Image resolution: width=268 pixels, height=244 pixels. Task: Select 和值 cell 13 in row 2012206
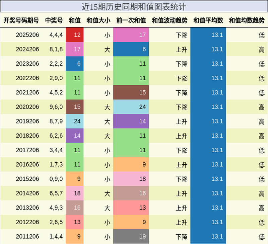(x=75, y=222)
